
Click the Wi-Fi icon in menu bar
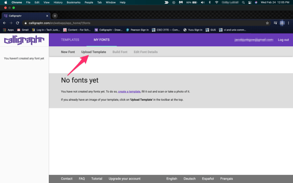click(217, 3)
